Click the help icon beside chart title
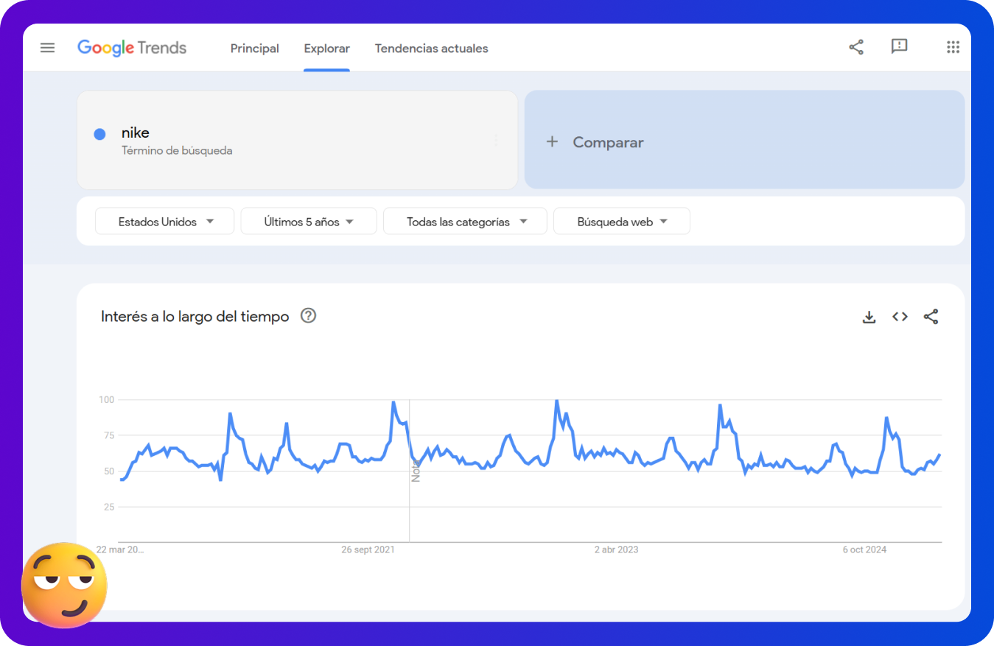Image resolution: width=994 pixels, height=646 pixels. 309,316
